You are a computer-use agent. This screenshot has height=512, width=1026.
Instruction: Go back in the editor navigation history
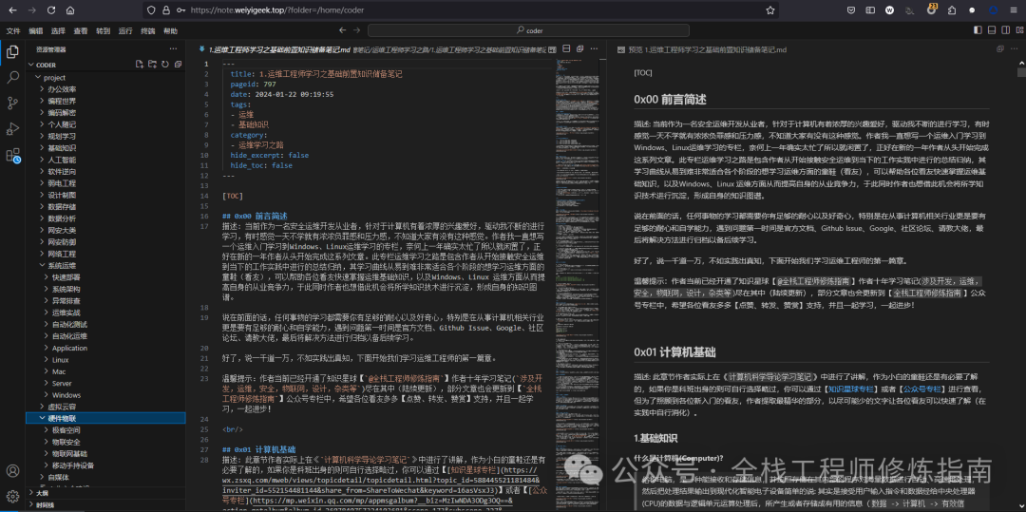pos(342,30)
